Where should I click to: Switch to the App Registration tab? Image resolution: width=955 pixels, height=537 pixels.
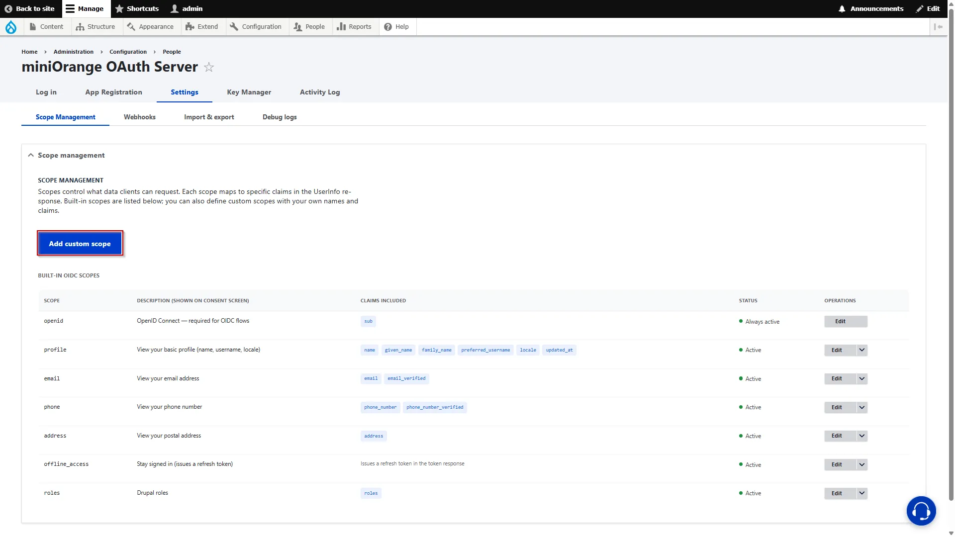(x=114, y=92)
